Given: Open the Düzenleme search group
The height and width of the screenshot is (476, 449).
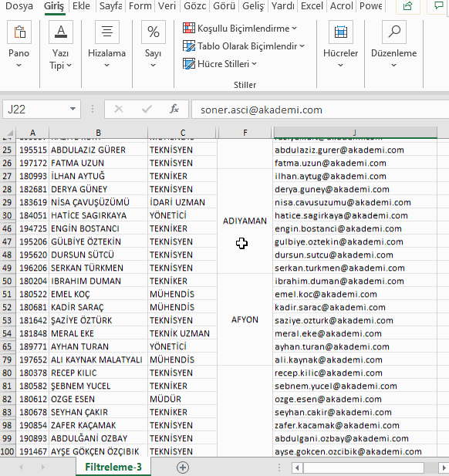Looking at the screenshot, I should tap(393, 45).
